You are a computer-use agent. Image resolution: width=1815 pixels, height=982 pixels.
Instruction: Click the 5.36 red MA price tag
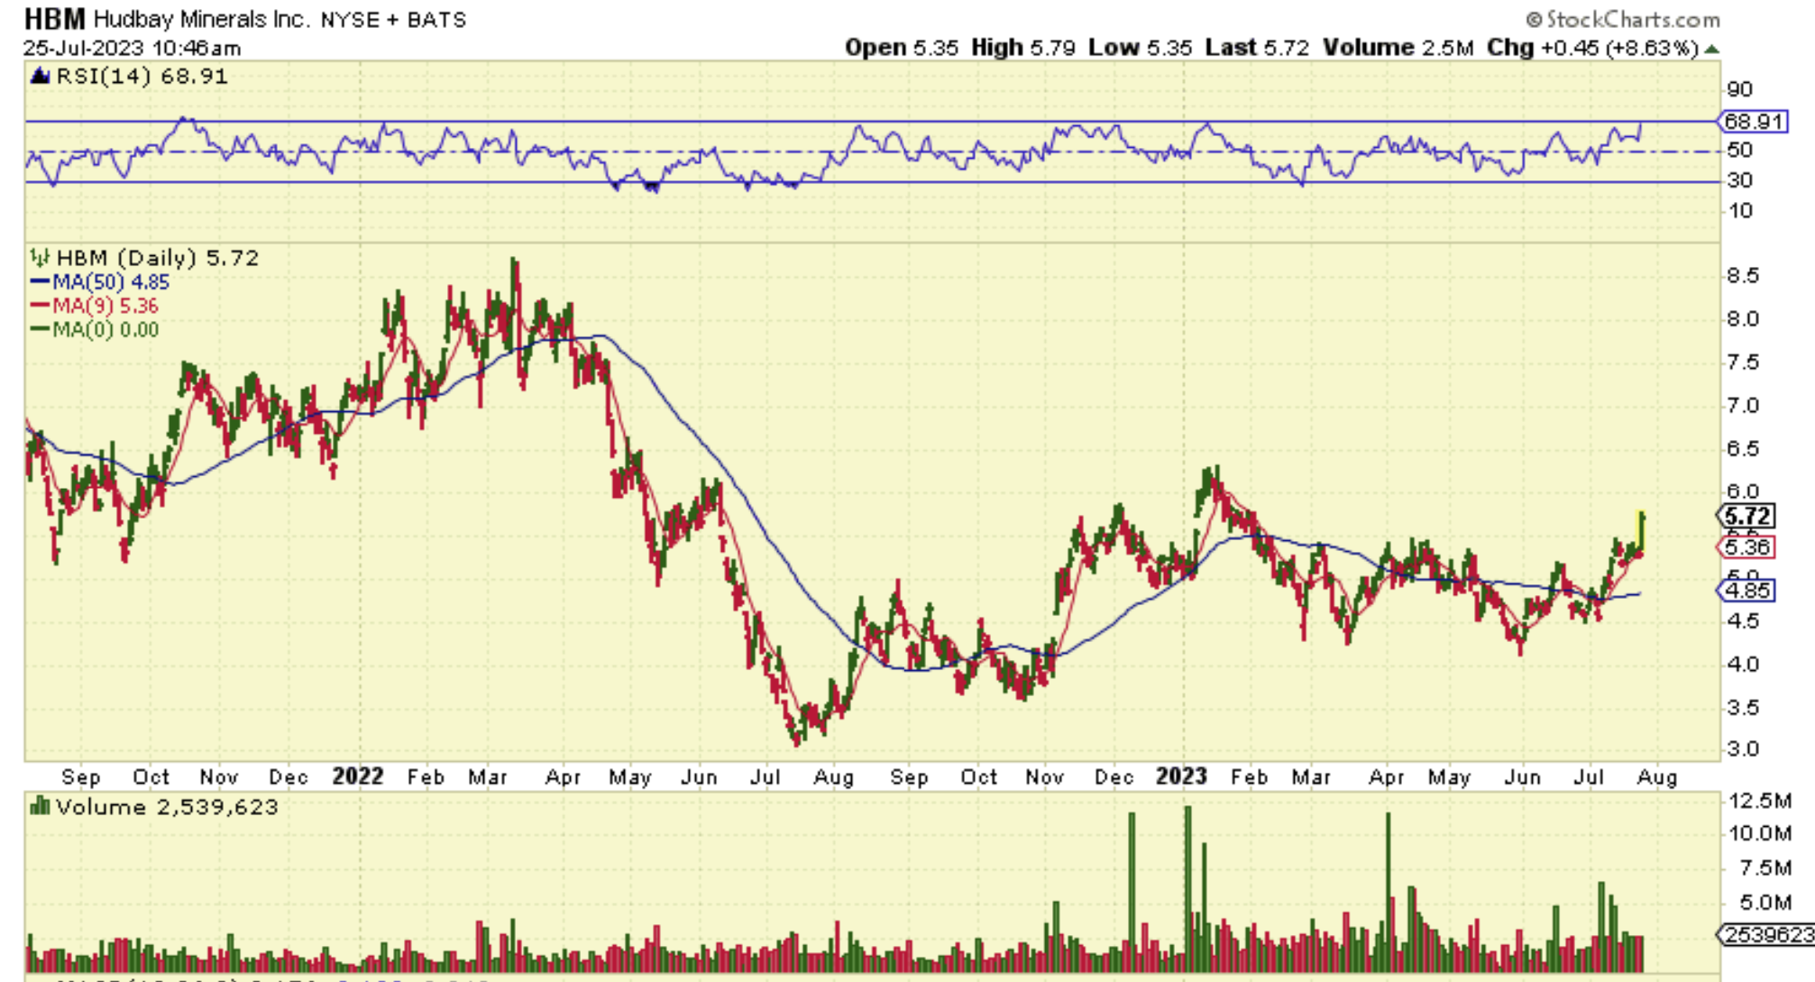pyautogui.click(x=1747, y=546)
